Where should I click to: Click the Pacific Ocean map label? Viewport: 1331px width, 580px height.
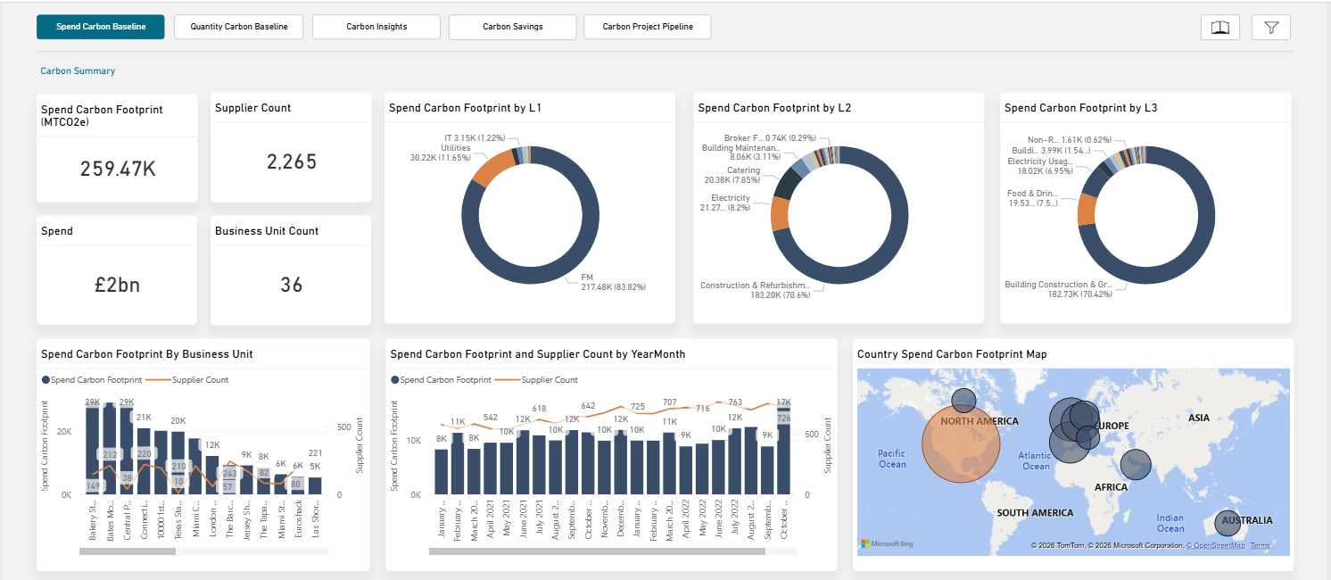pyautogui.click(x=892, y=459)
